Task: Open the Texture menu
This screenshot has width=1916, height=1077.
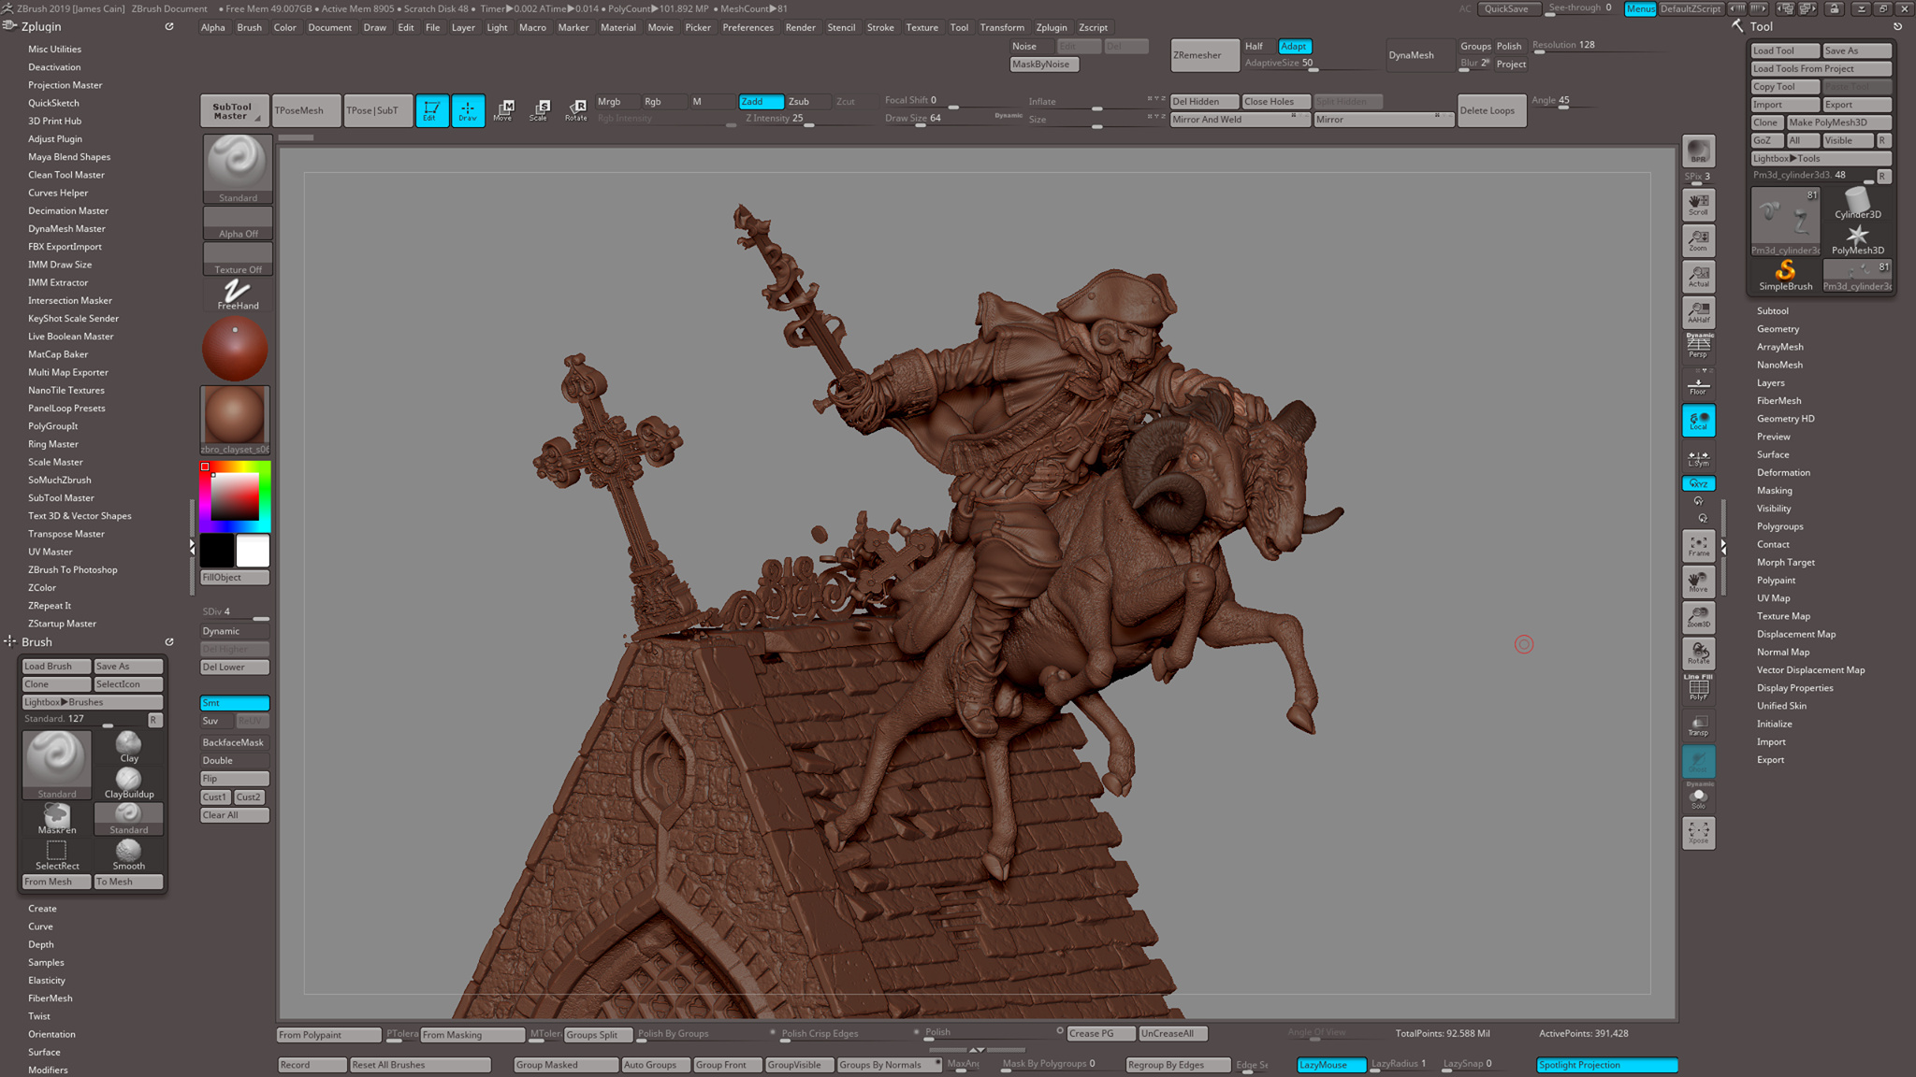Action: (922, 27)
